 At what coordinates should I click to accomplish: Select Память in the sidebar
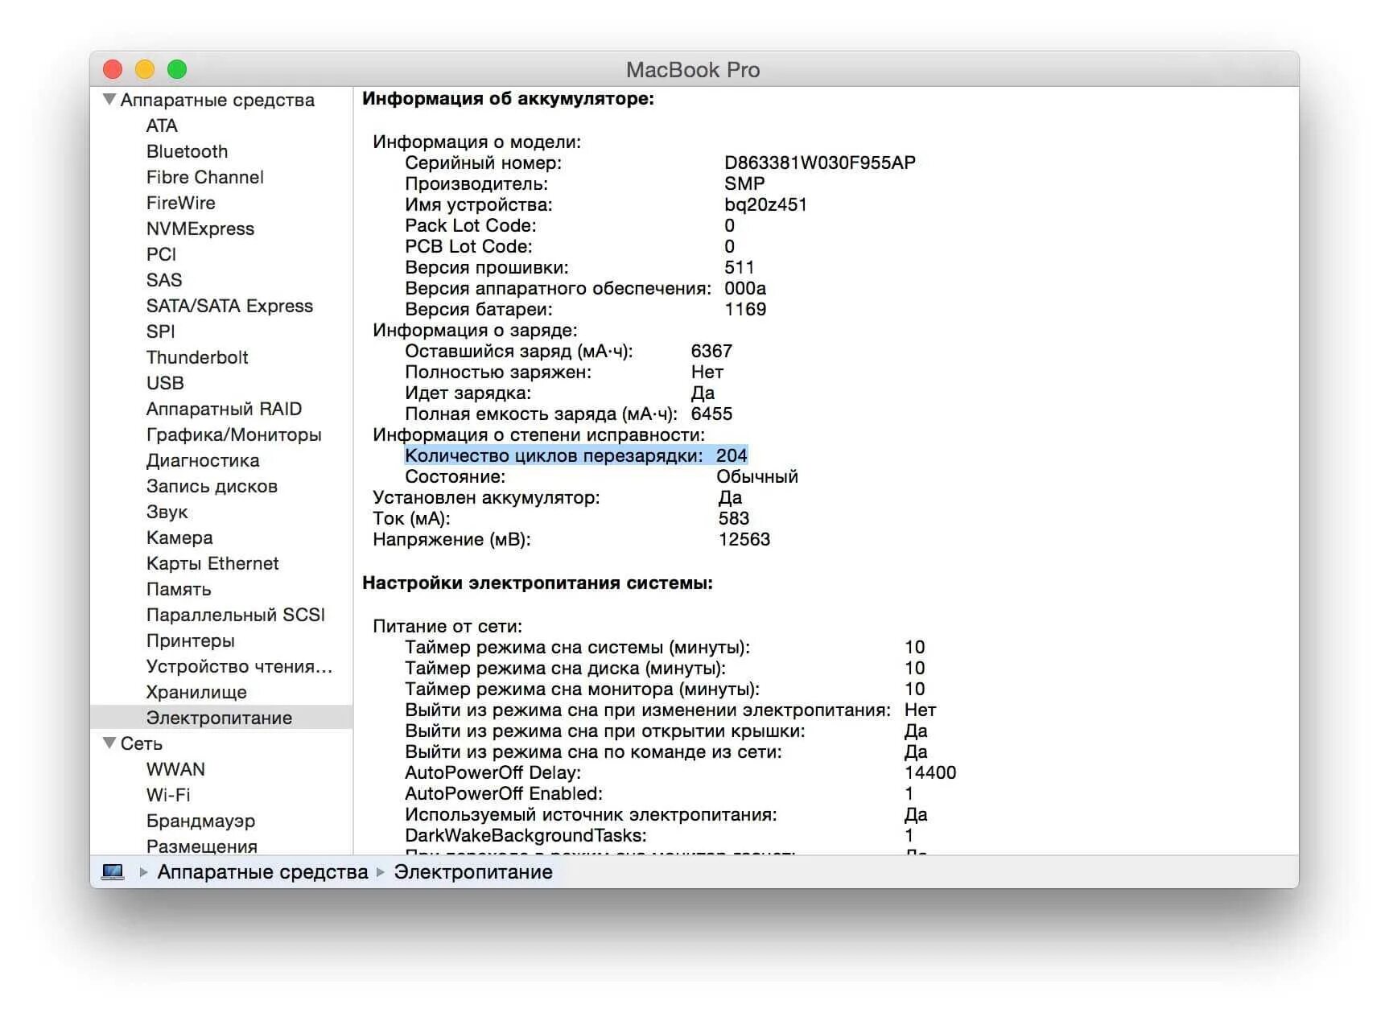click(x=179, y=589)
